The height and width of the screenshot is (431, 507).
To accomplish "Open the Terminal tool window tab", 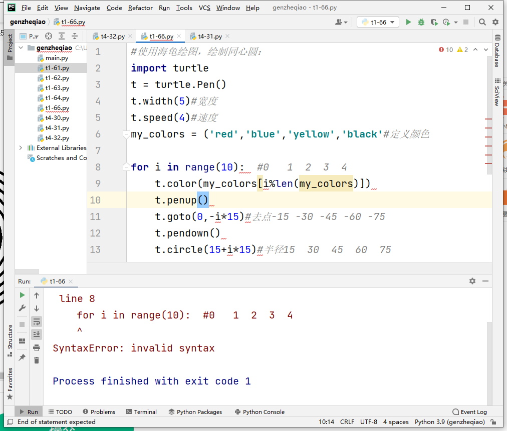I will tap(141, 412).
